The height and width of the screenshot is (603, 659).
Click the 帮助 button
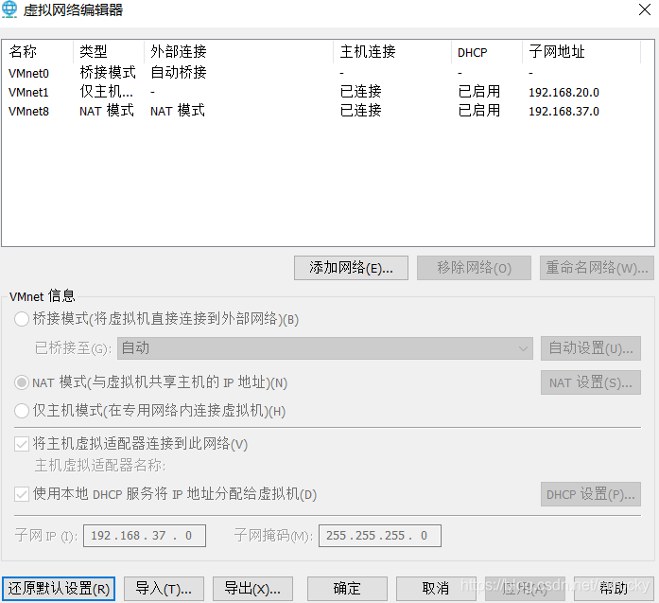coord(614,588)
